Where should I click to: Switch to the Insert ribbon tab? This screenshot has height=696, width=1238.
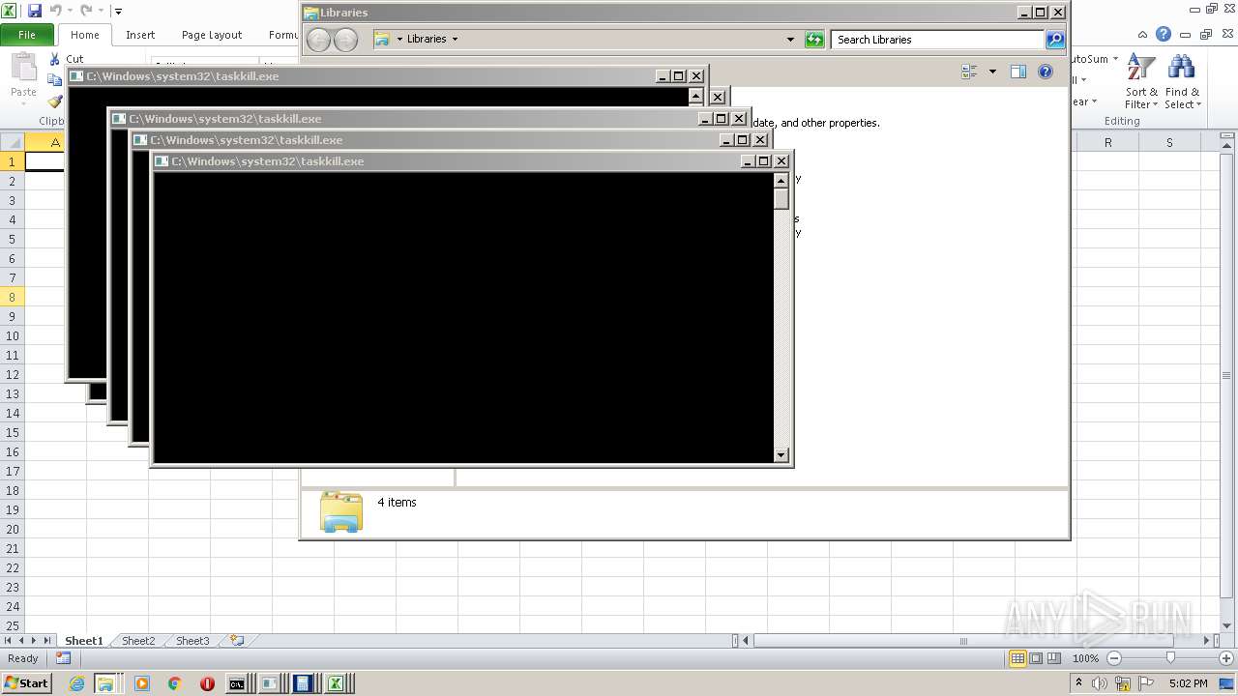140,35
